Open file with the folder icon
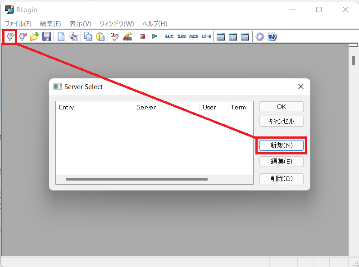This screenshot has height=267, width=359. [x=34, y=36]
